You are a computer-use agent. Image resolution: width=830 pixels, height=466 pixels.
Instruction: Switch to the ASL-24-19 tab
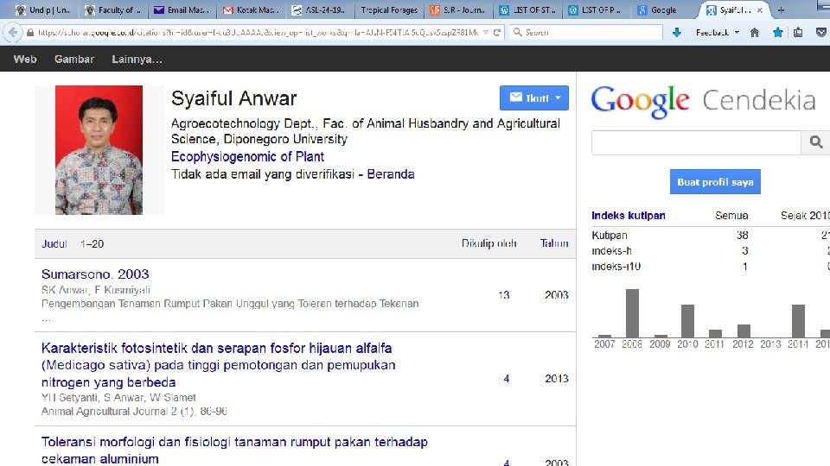click(x=320, y=10)
